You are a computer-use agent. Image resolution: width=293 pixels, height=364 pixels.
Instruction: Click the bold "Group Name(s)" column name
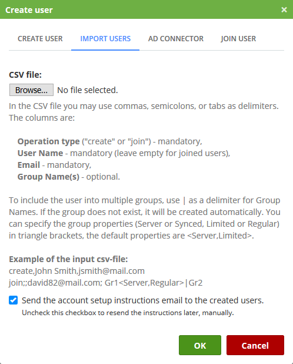48,177
